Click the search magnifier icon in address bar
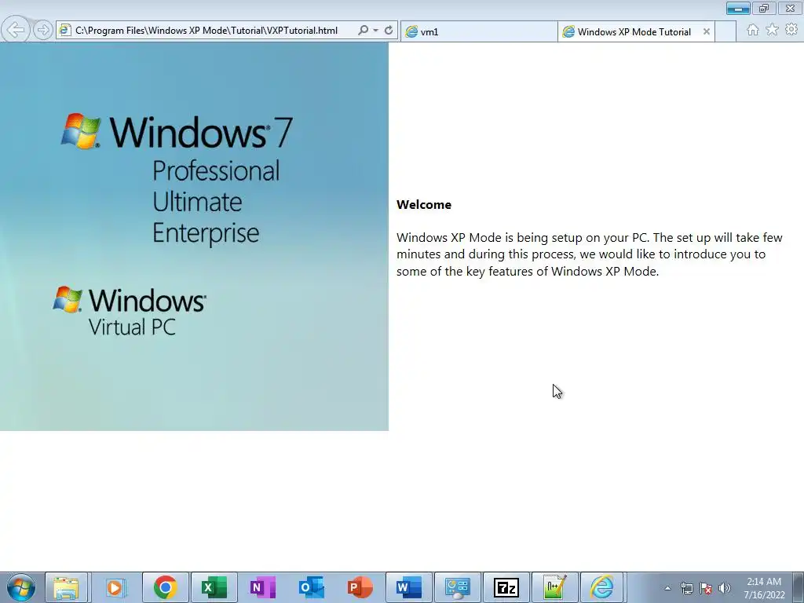804x603 pixels. click(363, 31)
